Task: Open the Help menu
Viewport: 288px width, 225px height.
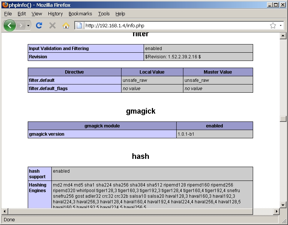Action: [120, 14]
